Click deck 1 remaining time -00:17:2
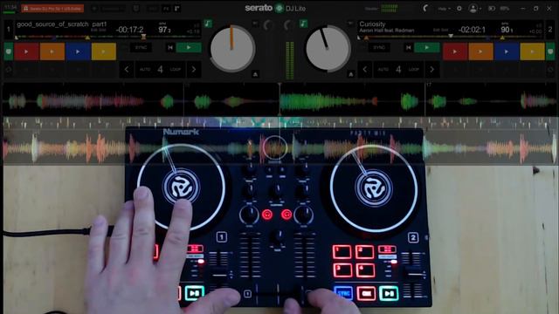The width and height of the screenshot is (559, 314). tap(130, 30)
